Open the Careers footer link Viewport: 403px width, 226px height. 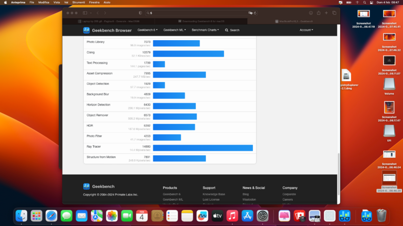point(287,199)
